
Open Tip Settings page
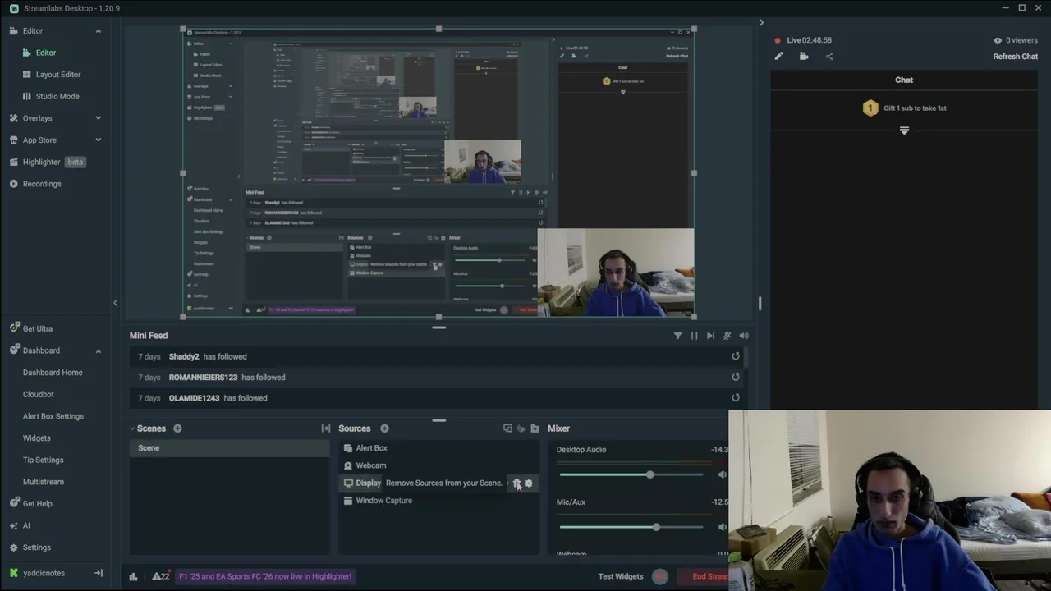pos(44,460)
